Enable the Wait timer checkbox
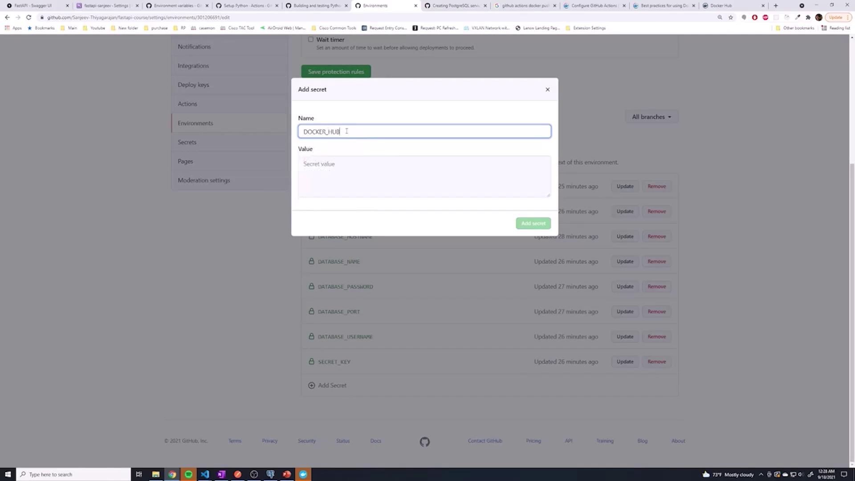Screen dimensions: 855x481 (x=311, y=39)
